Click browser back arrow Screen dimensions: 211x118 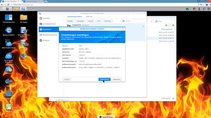point(2,5)
